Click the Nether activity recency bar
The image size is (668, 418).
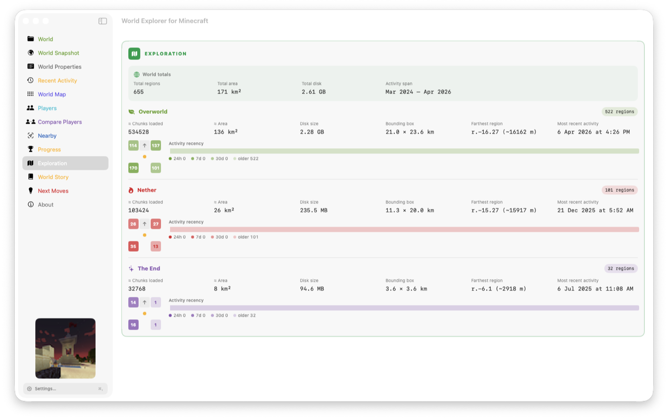404,229
